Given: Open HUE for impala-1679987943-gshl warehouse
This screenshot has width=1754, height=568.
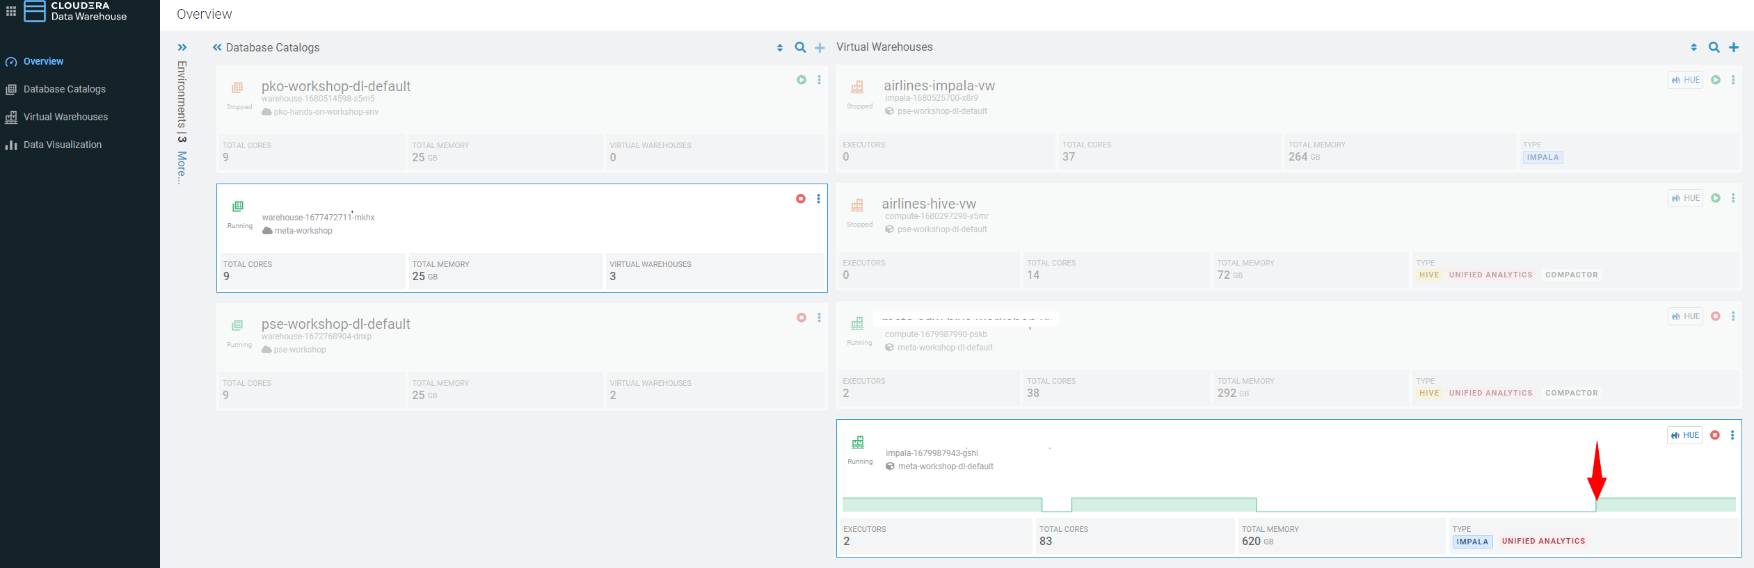Looking at the screenshot, I should click(x=1685, y=435).
